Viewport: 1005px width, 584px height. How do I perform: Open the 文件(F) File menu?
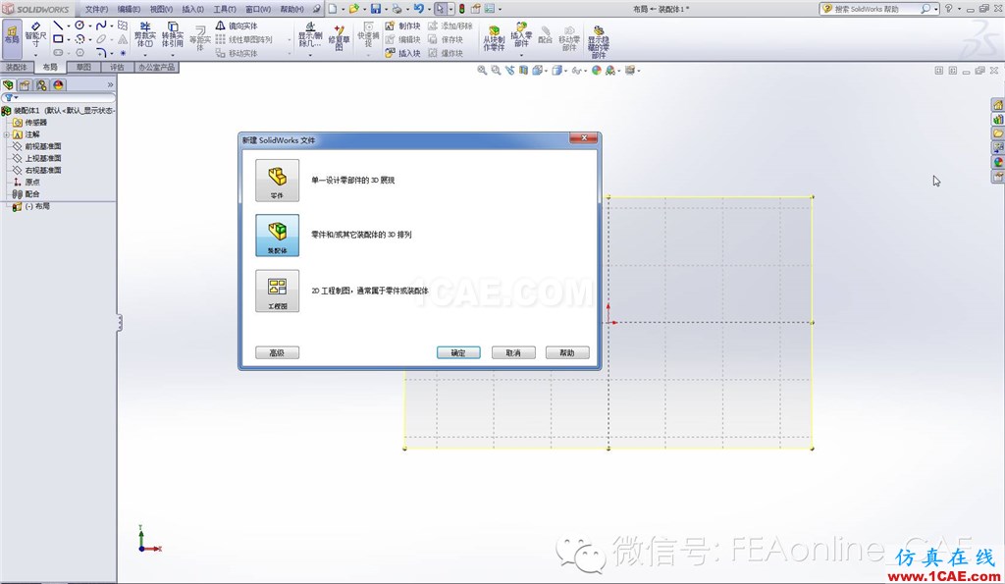(x=97, y=9)
